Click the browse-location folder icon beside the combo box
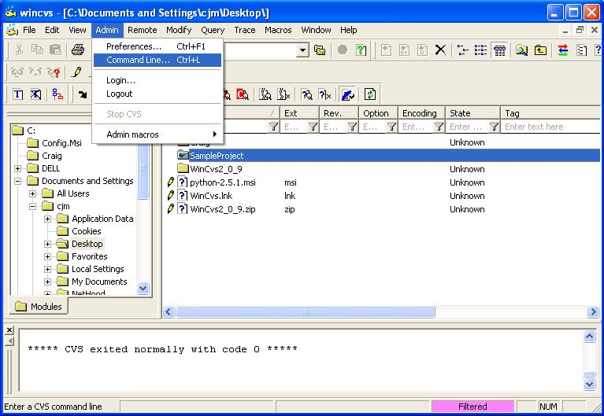This screenshot has width=604, height=416. 320,50
